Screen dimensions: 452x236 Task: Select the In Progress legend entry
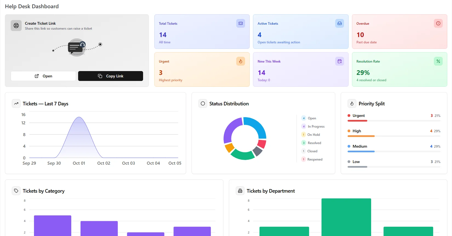click(x=313, y=127)
